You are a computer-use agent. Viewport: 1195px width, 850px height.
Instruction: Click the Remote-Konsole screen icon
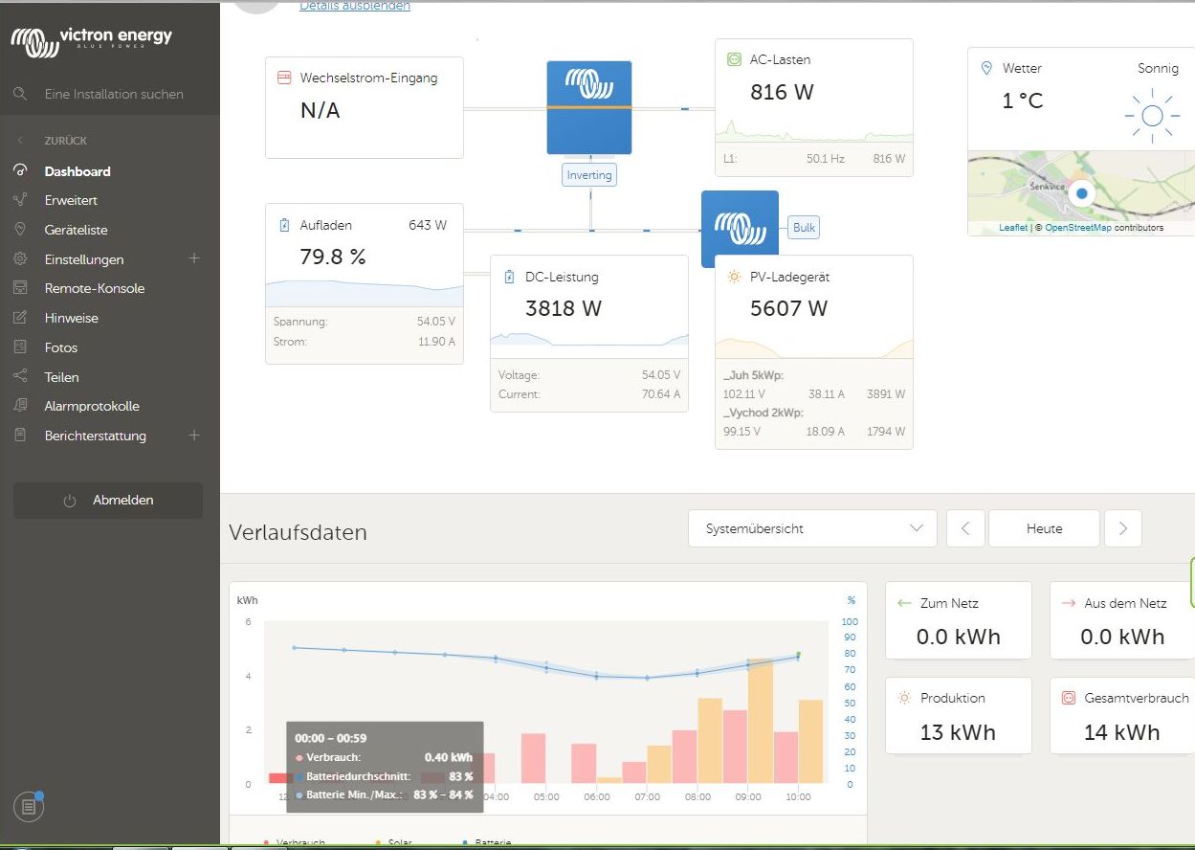coord(20,288)
